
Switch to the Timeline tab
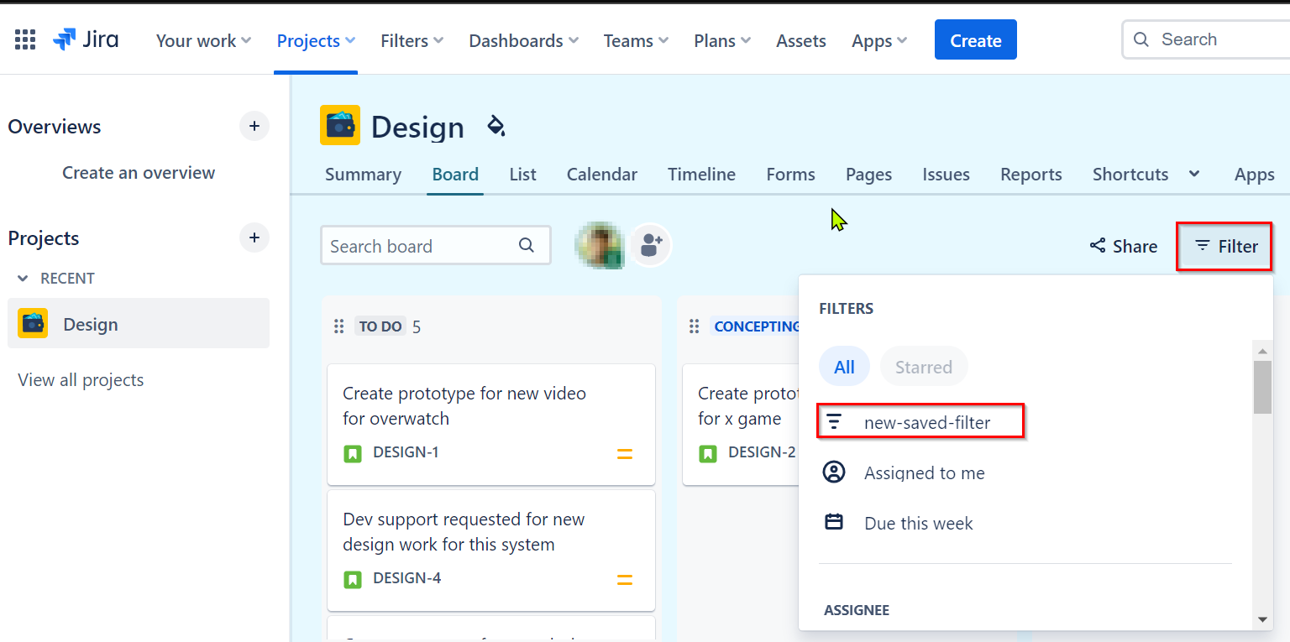pos(701,175)
